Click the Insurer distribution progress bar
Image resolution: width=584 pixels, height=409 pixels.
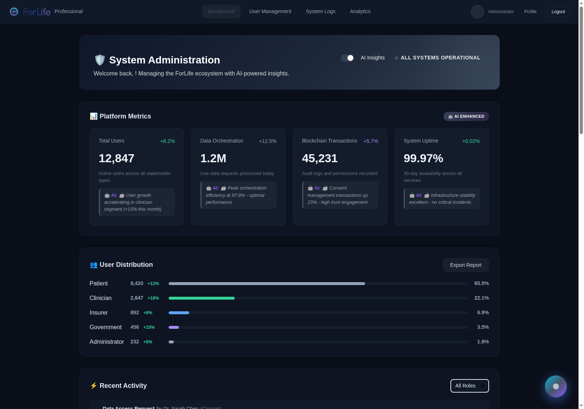pos(318,313)
